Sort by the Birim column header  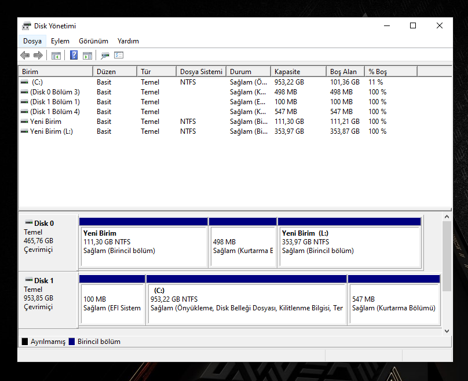(56, 72)
